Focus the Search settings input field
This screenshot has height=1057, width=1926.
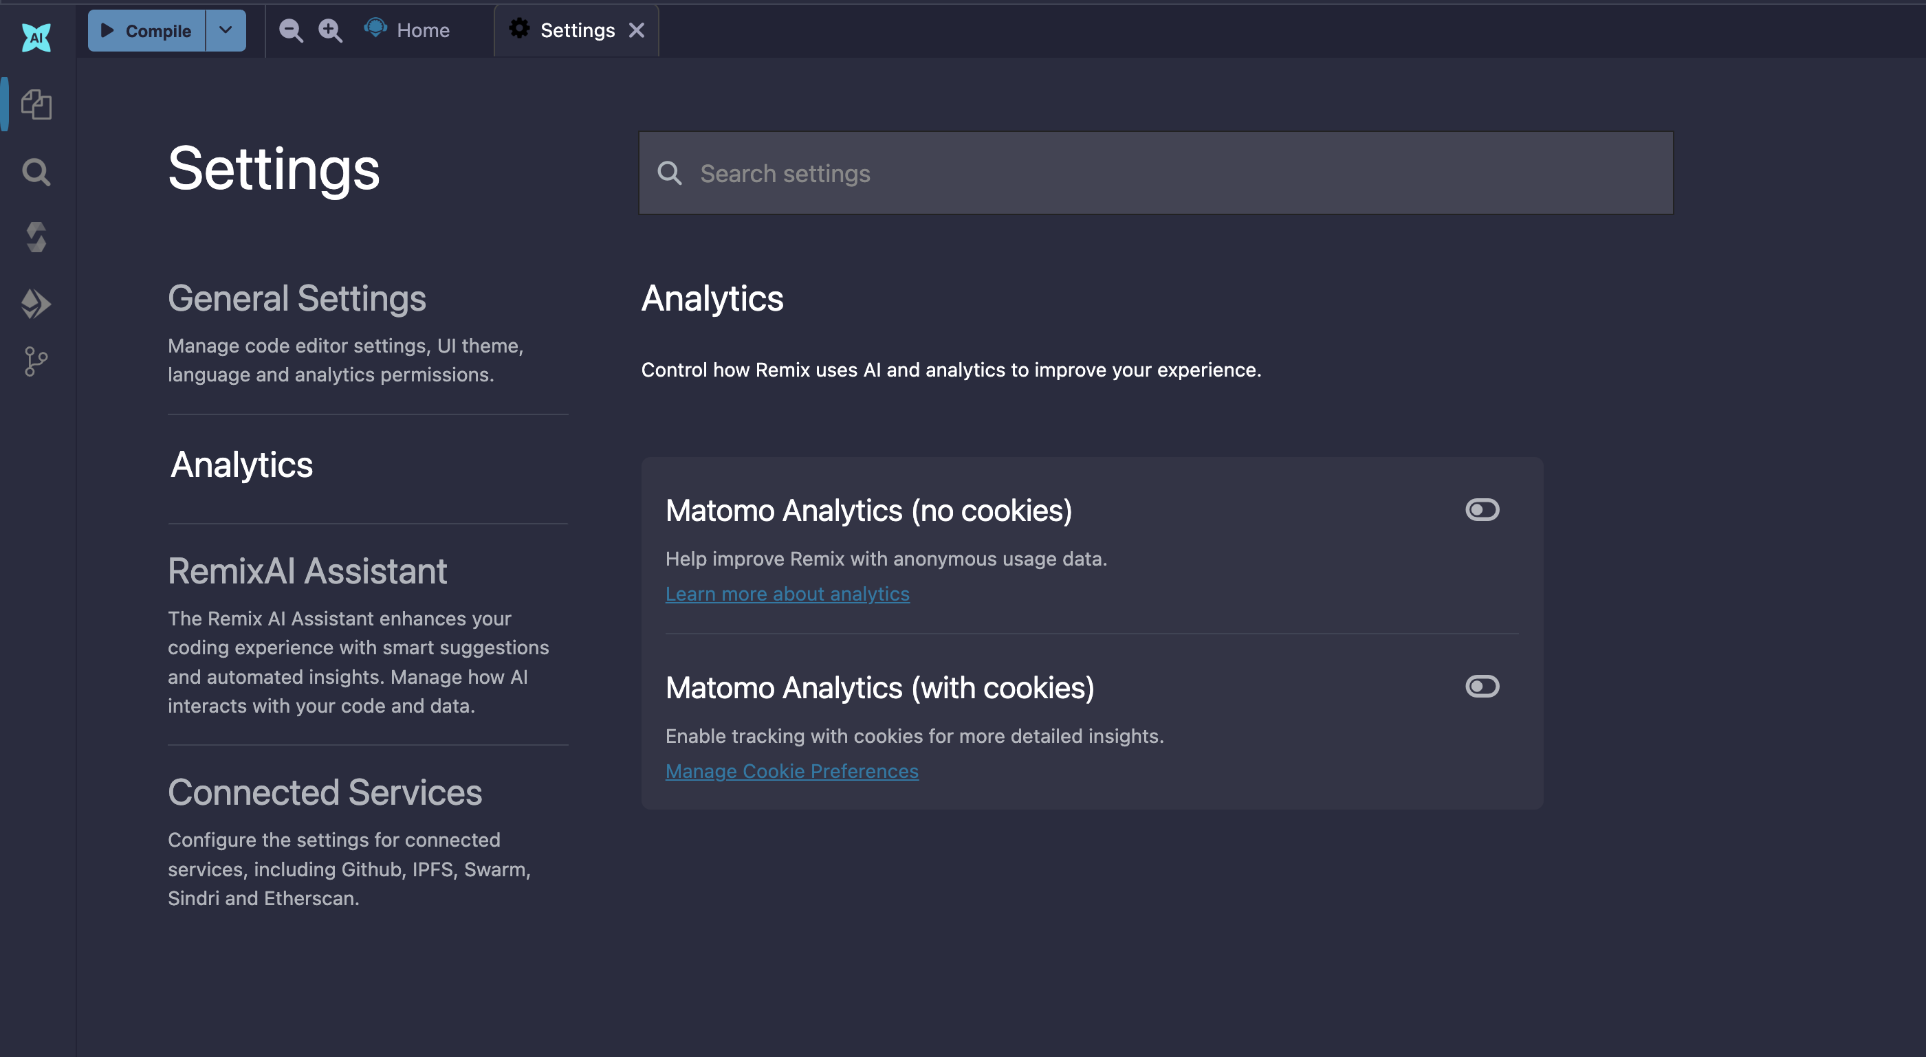pyautogui.click(x=1156, y=173)
